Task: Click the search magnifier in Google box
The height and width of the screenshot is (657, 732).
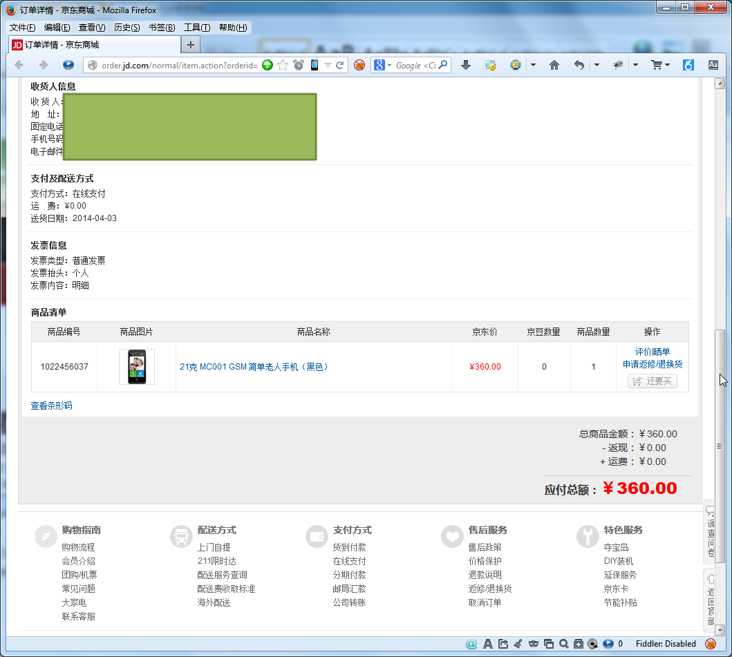Action: pos(444,65)
